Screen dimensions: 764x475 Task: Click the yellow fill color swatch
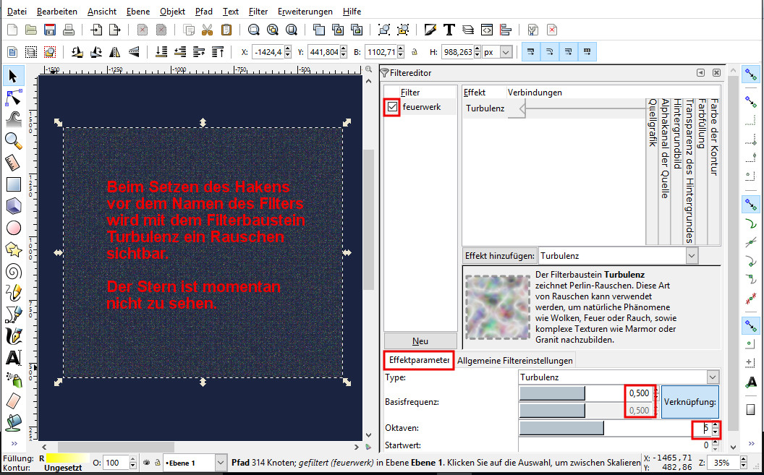click(x=68, y=458)
